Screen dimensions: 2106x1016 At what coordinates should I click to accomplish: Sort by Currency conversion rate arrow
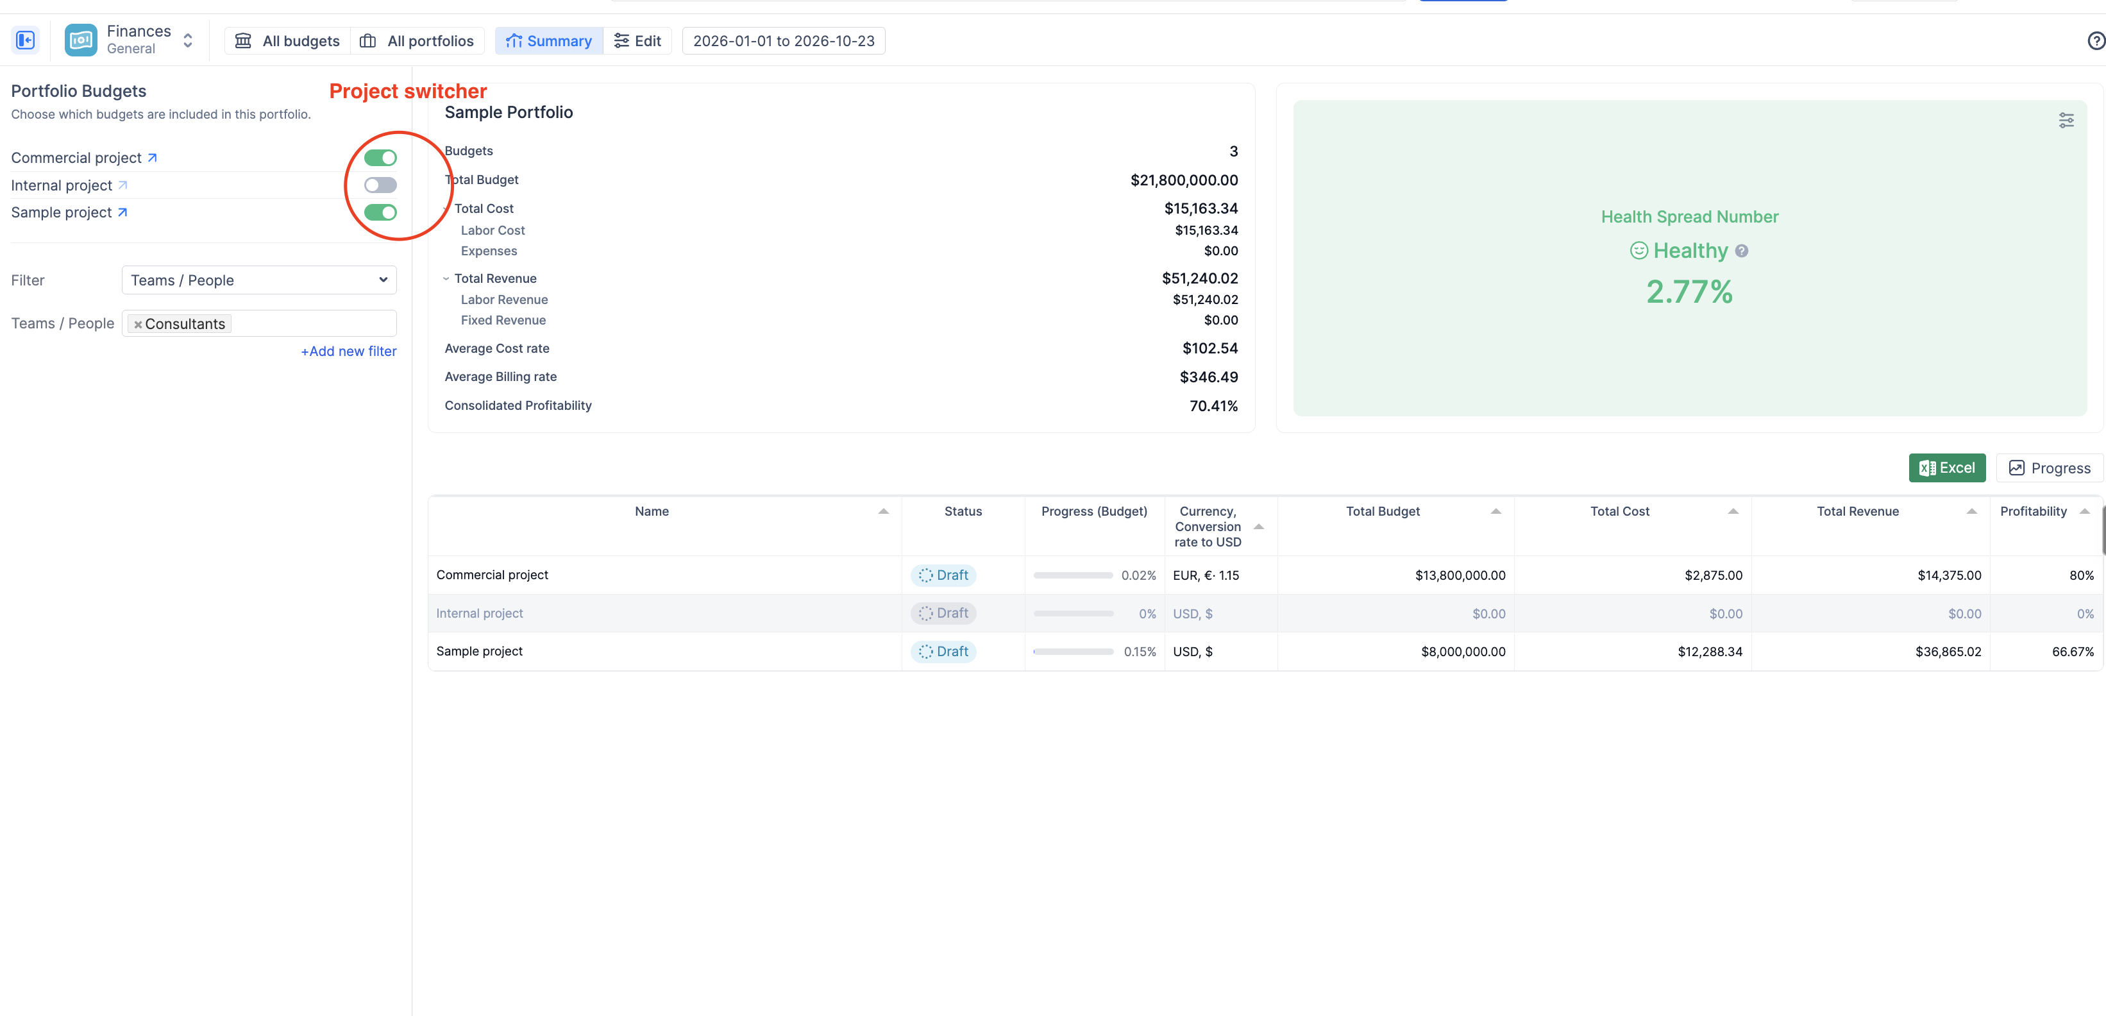[x=1258, y=527]
